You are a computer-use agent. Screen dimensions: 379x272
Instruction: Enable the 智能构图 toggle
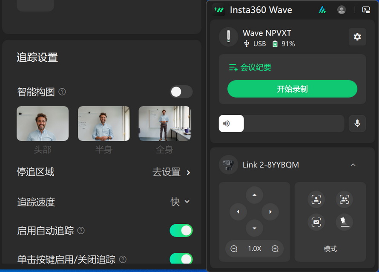[x=181, y=92]
